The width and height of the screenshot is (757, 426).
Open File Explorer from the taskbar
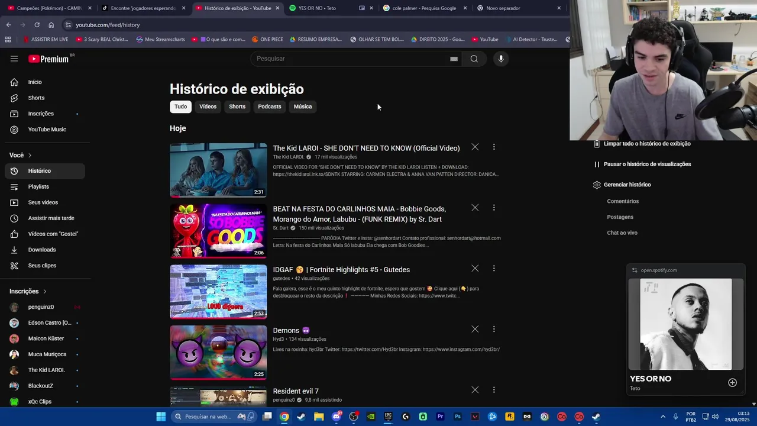coord(319,417)
